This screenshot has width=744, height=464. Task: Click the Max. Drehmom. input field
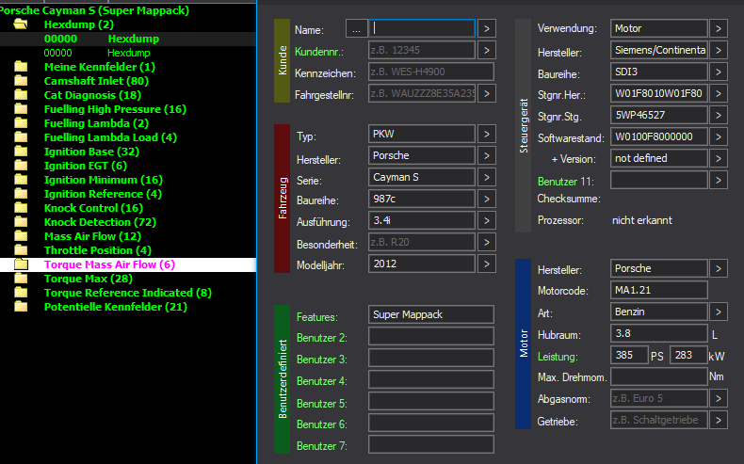click(x=658, y=376)
